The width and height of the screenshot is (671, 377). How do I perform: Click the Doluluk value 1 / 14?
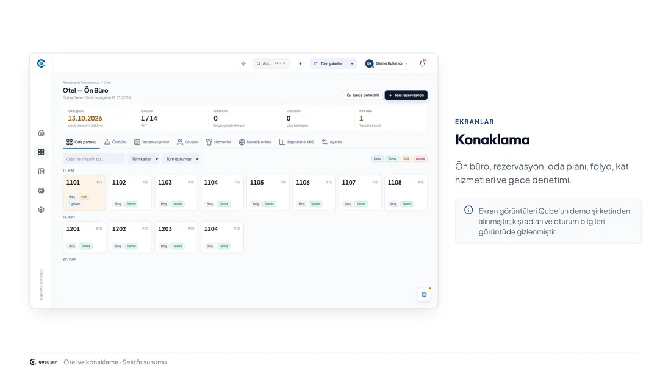(x=149, y=118)
